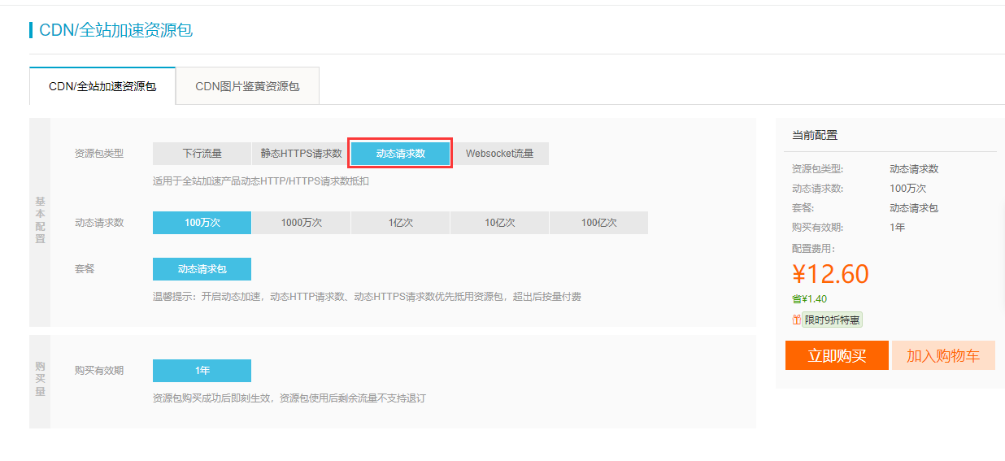Select the 静态HTTPS请求数 package type
The image size is (1005, 461).
tap(301, 154)
